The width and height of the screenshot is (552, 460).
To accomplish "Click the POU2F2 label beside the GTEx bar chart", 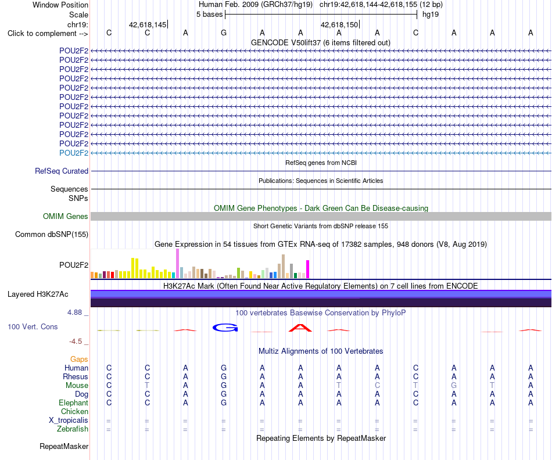I will tap(74, 265).
